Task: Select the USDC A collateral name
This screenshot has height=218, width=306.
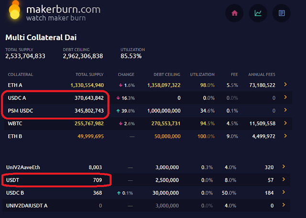Action: click(17, 98)
